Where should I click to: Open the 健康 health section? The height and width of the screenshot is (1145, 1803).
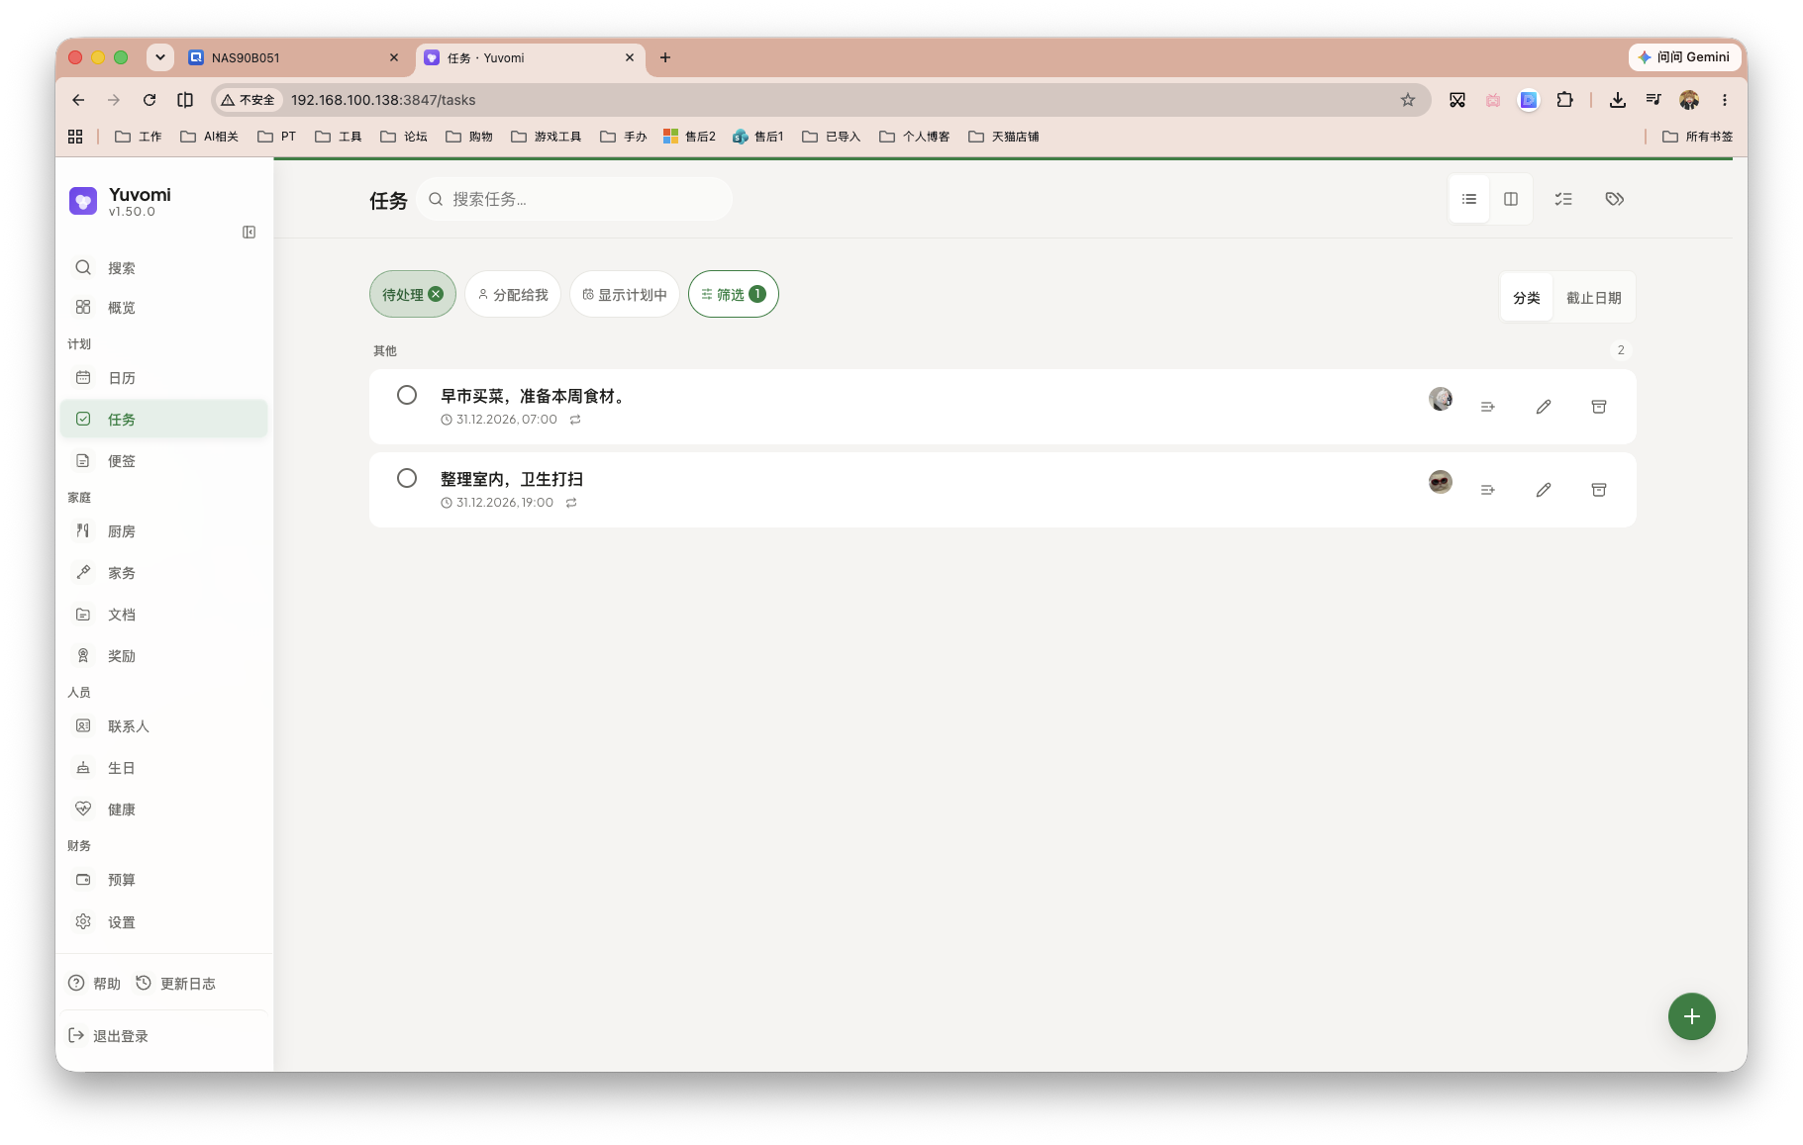[163, 810]
